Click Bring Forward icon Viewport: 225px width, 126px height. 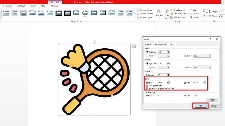(172, 10)
